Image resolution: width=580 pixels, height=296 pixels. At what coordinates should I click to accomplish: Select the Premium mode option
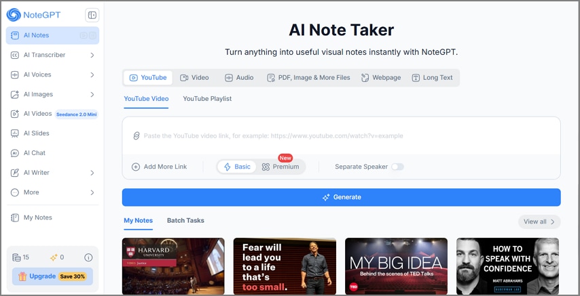[x=280, y=167]
